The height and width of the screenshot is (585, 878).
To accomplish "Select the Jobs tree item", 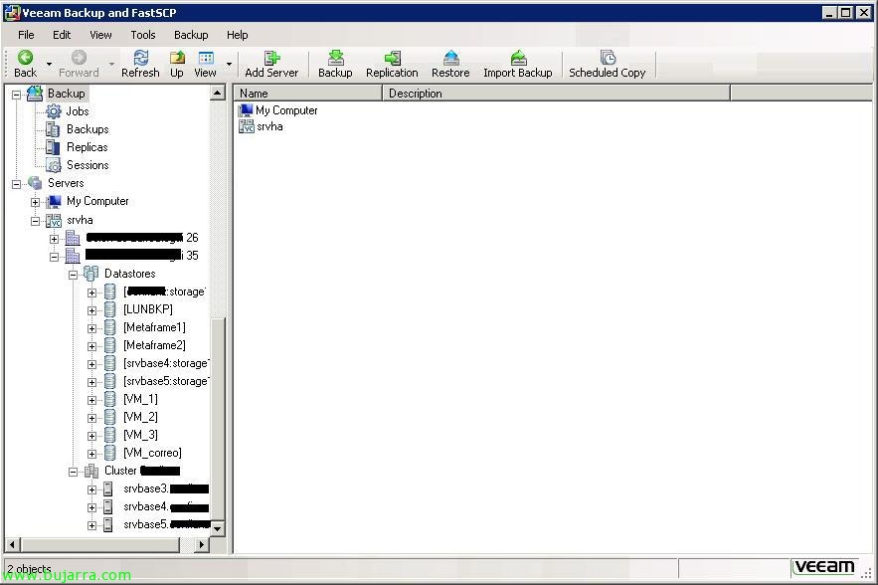I will click(78, 111).
